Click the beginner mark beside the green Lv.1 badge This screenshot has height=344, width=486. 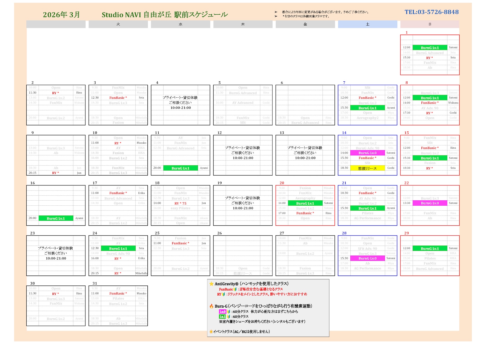tap(228, 317)
